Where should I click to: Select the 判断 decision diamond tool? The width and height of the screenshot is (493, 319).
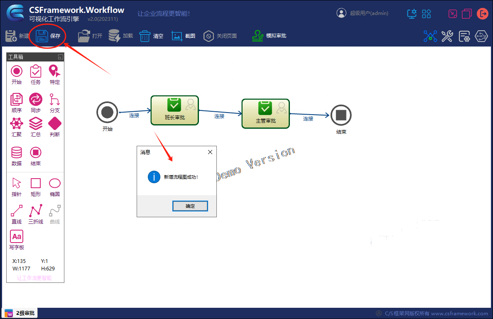point(55,127)
